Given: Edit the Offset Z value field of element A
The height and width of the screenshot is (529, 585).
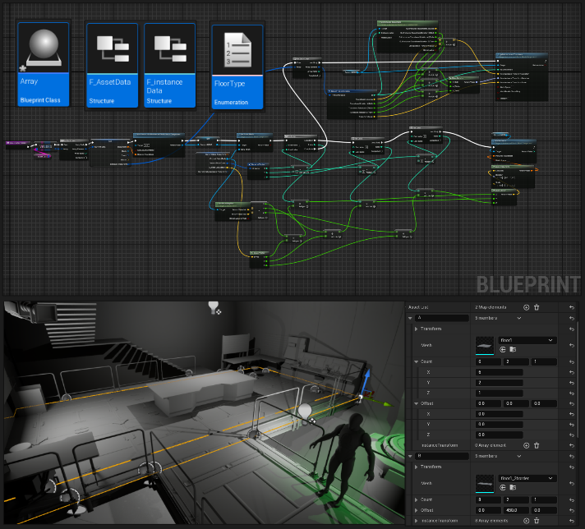Looking at the screenshot, I should (x=500, y=435).
